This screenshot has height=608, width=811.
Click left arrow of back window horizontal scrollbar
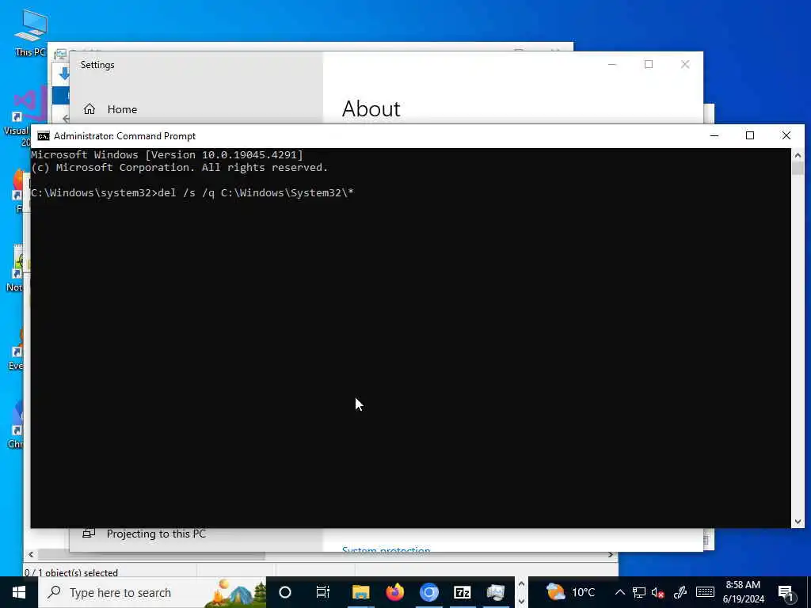pos(31,555)
